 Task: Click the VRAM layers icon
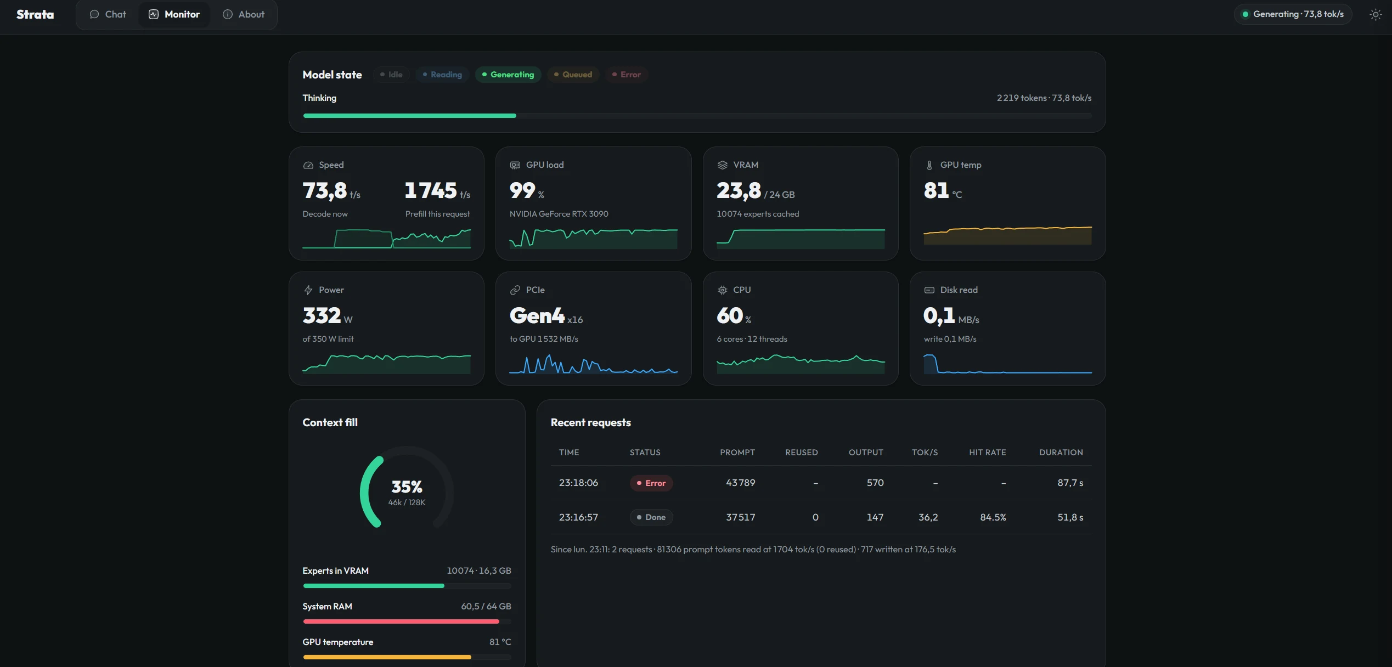(723, 165)
